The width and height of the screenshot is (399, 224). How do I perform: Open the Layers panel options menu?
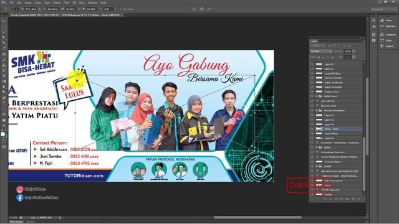click(x=363, y=41)
